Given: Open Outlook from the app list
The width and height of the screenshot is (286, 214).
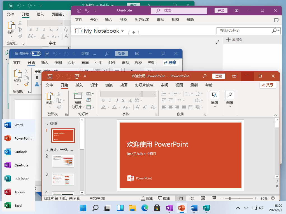Looking at the screenshot, I should tap(18, 152).
